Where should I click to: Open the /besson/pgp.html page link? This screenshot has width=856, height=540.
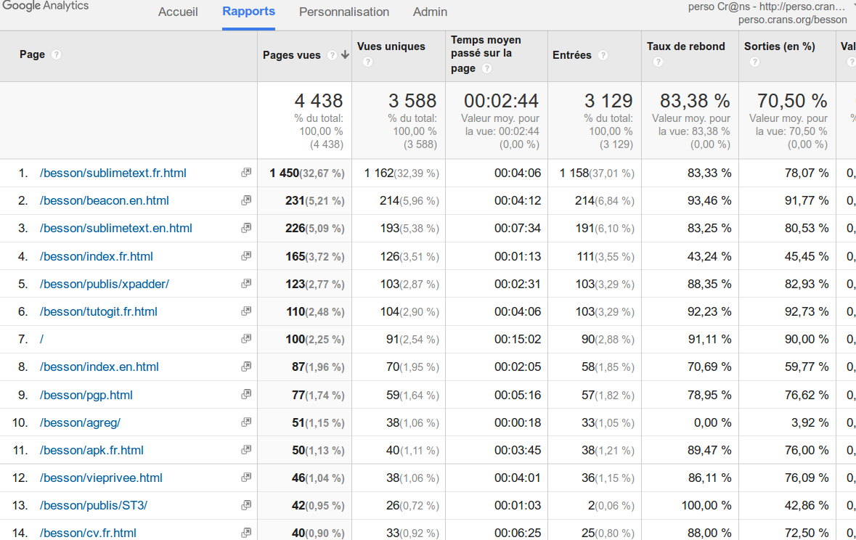tap(86, 395)
